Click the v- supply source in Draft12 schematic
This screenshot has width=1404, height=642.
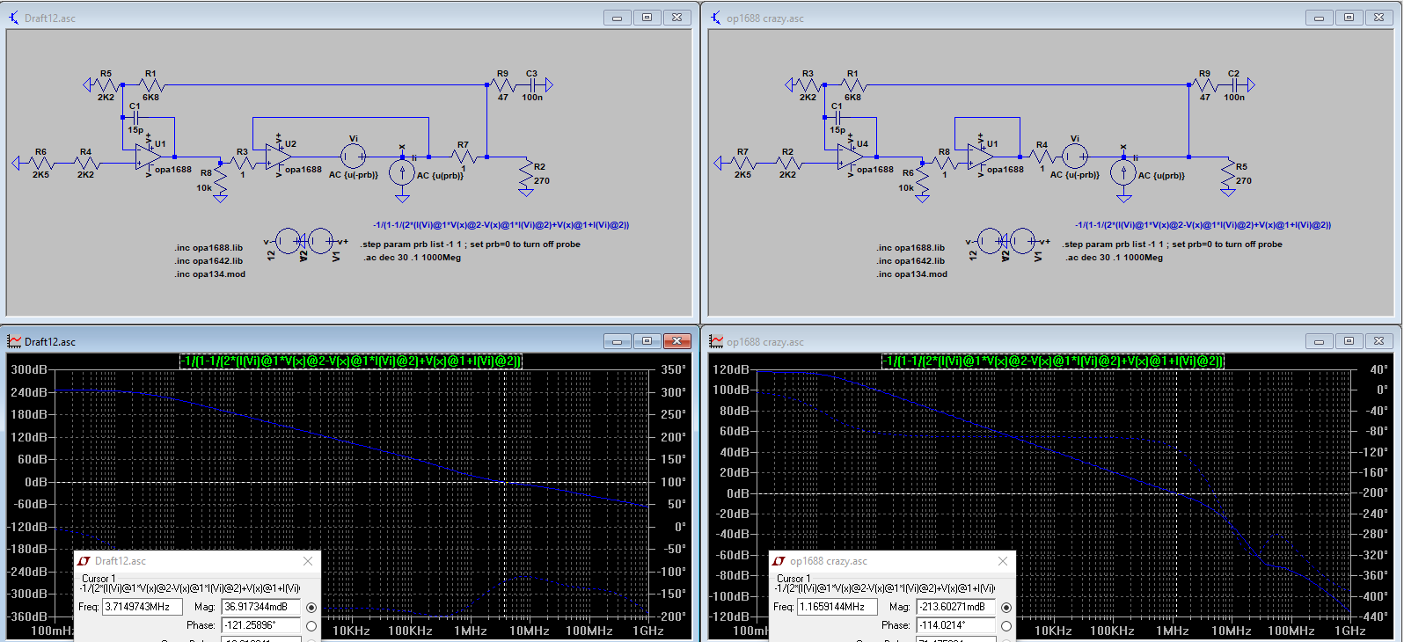tap(288, 240)
